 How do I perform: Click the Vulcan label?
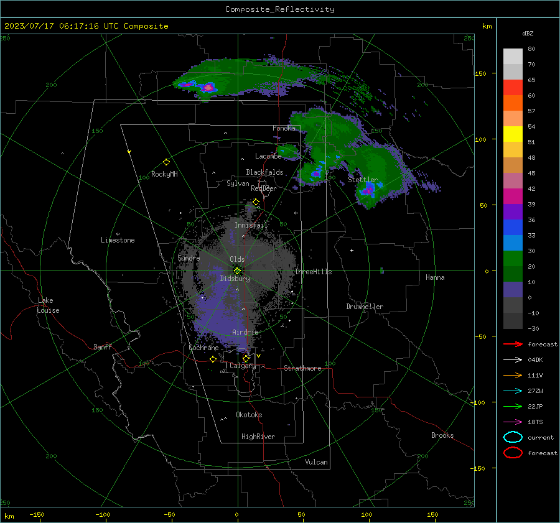click(317, 462)
